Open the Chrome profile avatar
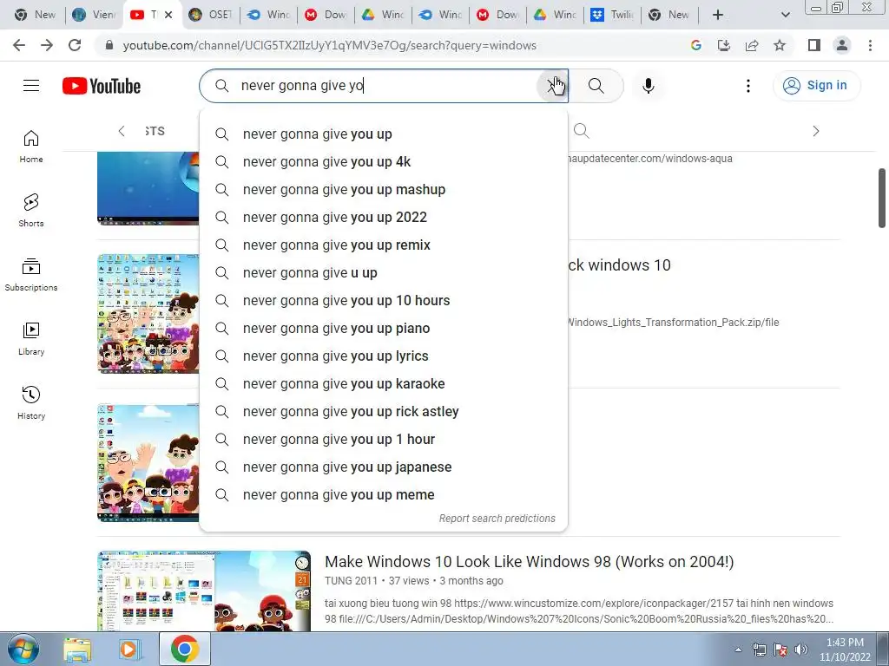 842,45
